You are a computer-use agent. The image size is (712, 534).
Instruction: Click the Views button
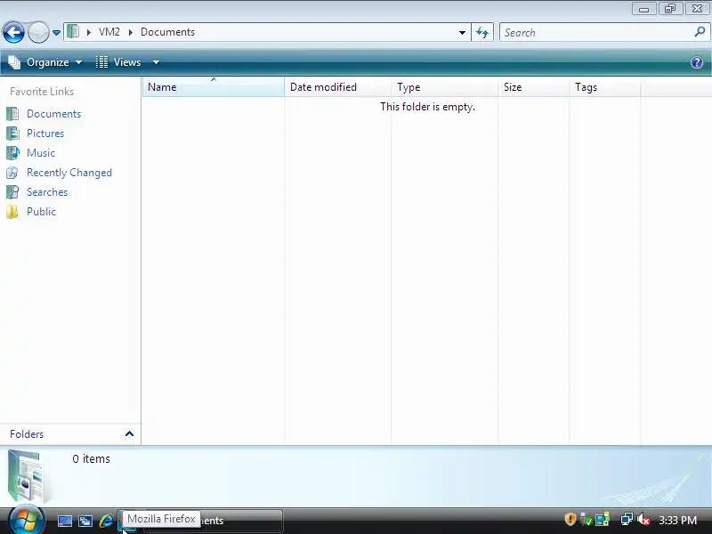[119, 62]
